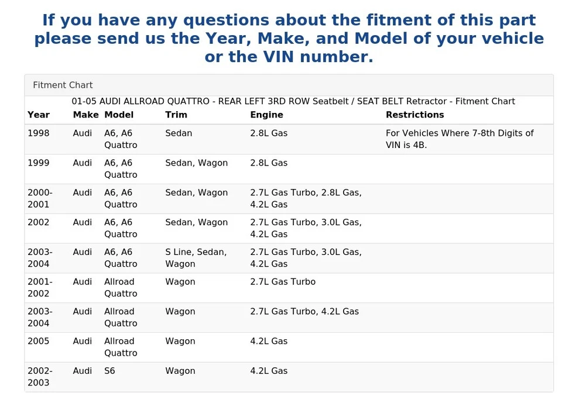This screenshot has height=403, width=562.
Task: Click the chart title about Allroad Quattro seatbelt
Action: click(293, 101)
